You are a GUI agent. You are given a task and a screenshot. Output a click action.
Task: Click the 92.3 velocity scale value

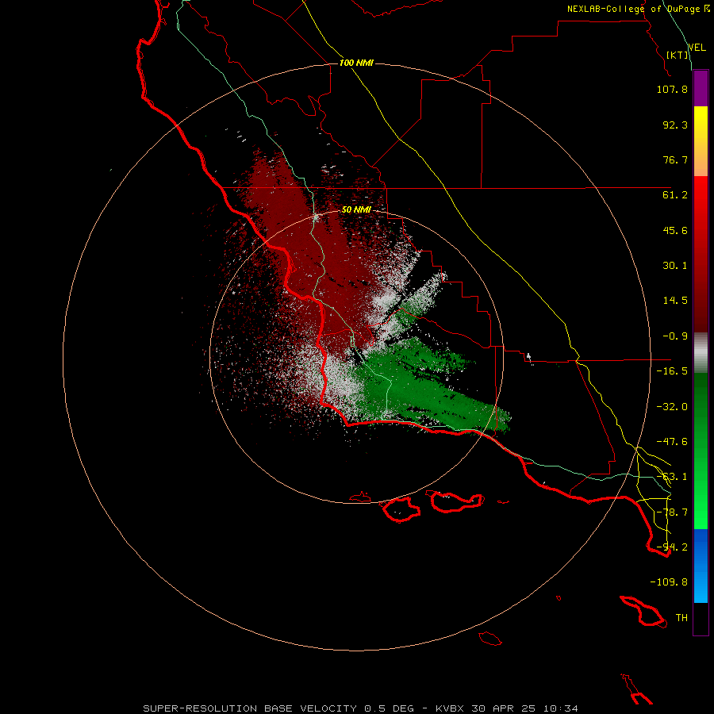point(675,125)
